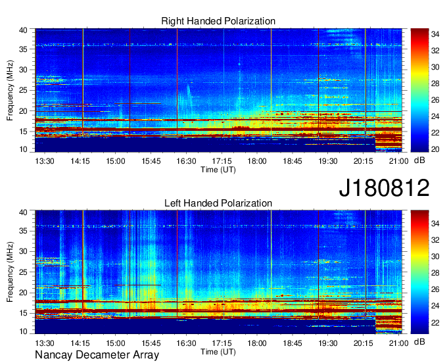Click the 18:00 tick on Right Handed plot
This screenshot has width=447, height=363.
coord(257,161)
